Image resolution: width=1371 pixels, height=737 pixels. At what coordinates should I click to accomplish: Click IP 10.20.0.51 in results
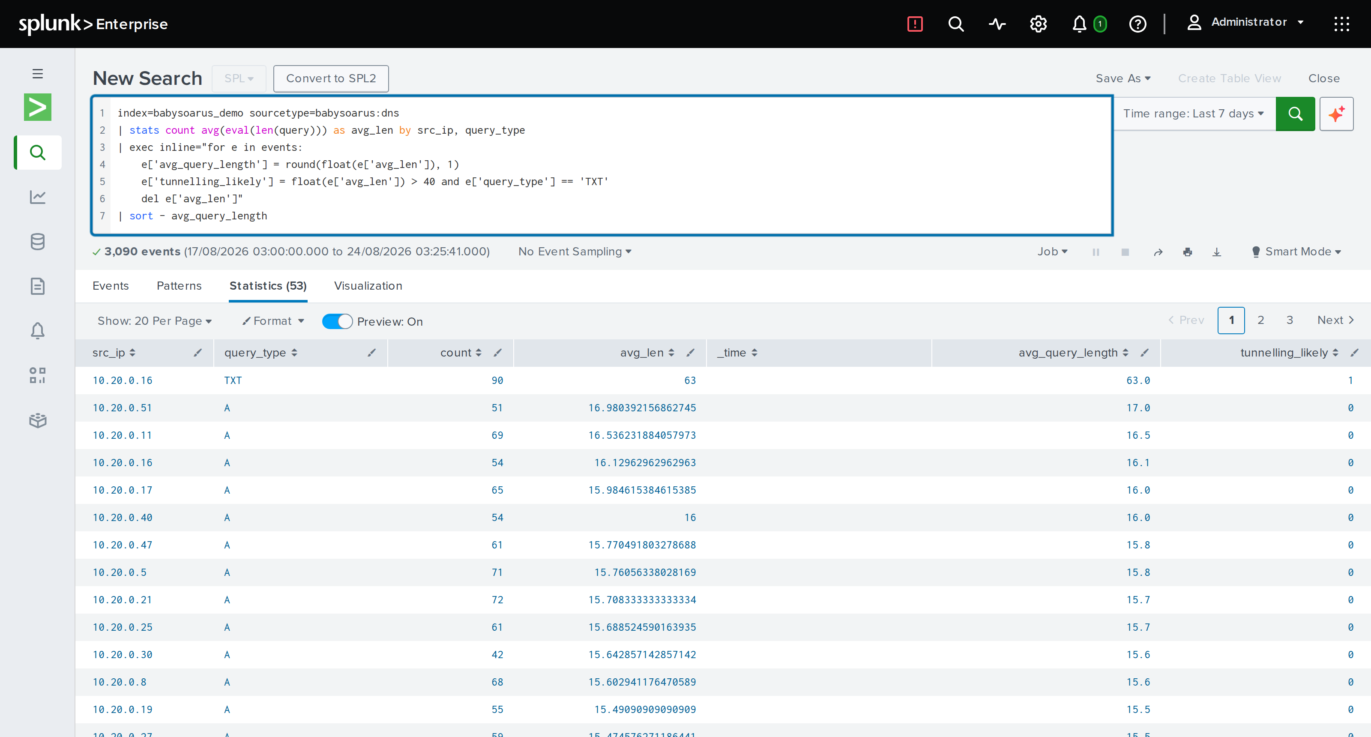123,408
